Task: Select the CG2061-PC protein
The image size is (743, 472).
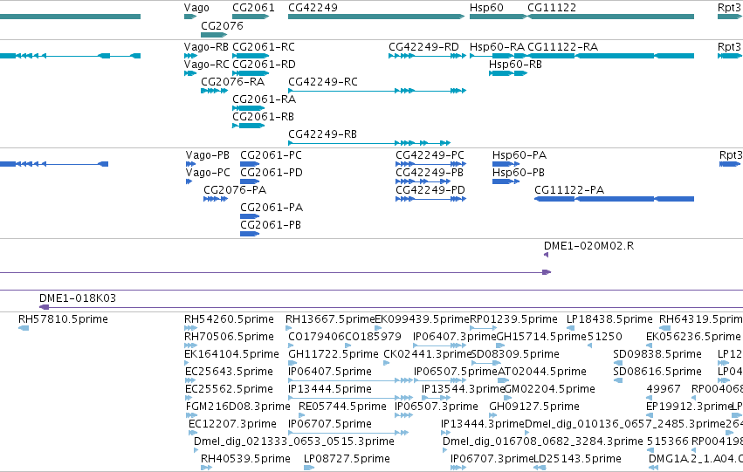Action: click(x=250, y=164)
